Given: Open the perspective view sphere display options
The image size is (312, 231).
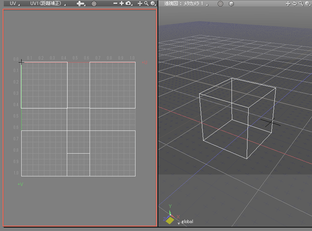Looking at the screenshot, I should pyautogui.click(x=308, y=4).
